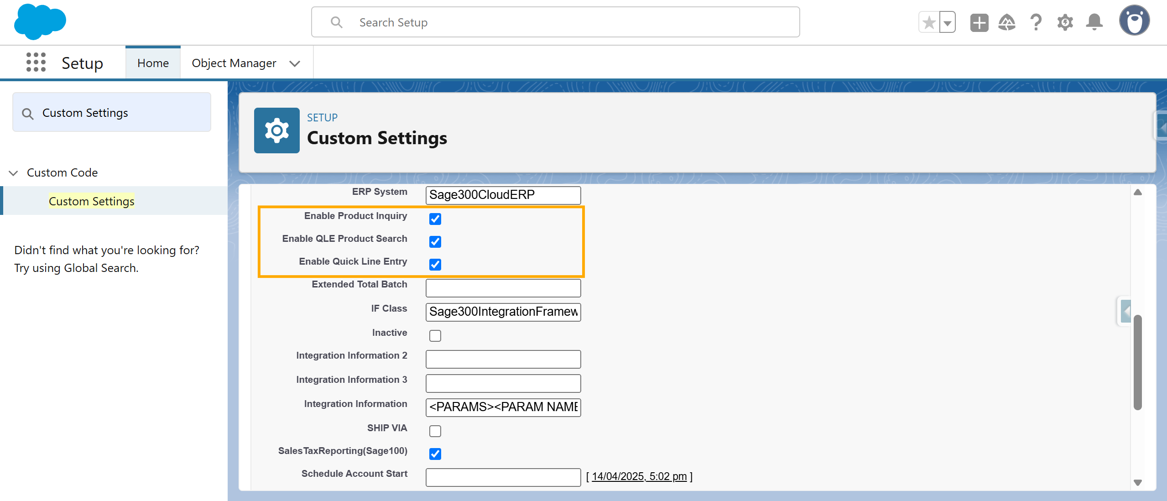This screenshot has height=501, width=1167.
Task: Click the Integration Information 3 field
Action: coord(503,383)
